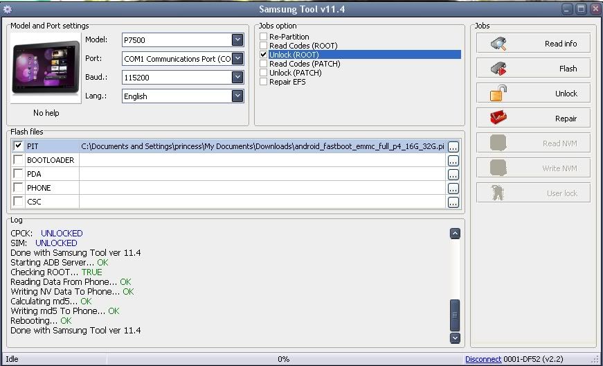This screenshot has width=603, height=366.
Task: Open the Baud rate dropdown 115200
Action: click(237, 78)
